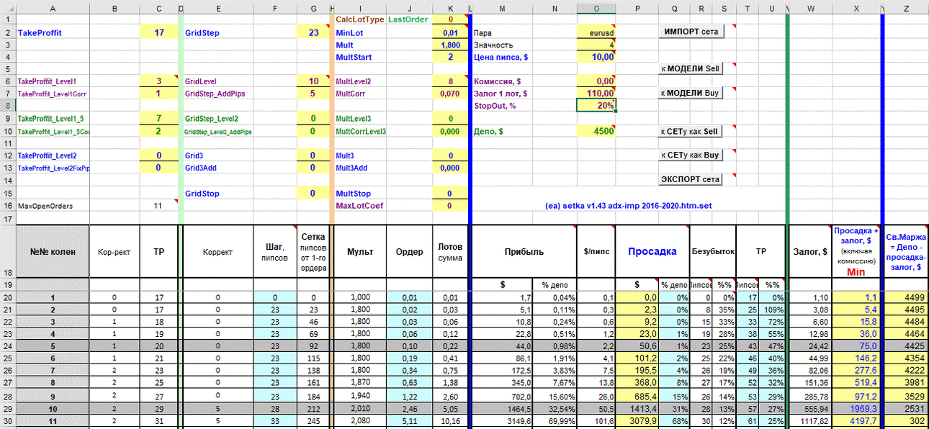Click the cell with value 3079,9
Viewport: 929px width, 429px height.
click(x=637, y=421)
